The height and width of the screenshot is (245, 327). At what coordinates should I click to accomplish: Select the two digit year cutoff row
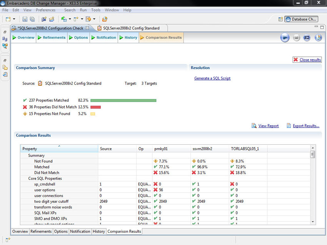pyautogui.click(x=165, y=202)
